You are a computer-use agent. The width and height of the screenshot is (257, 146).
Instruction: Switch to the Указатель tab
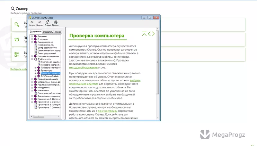[x=48, y=32]
